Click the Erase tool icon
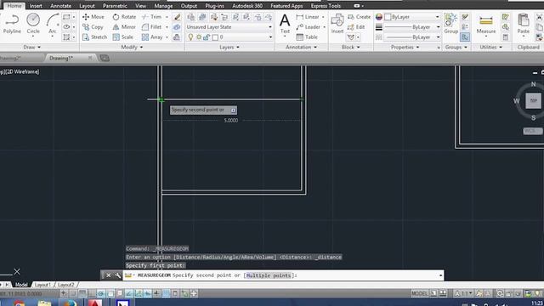 (177, 17)
